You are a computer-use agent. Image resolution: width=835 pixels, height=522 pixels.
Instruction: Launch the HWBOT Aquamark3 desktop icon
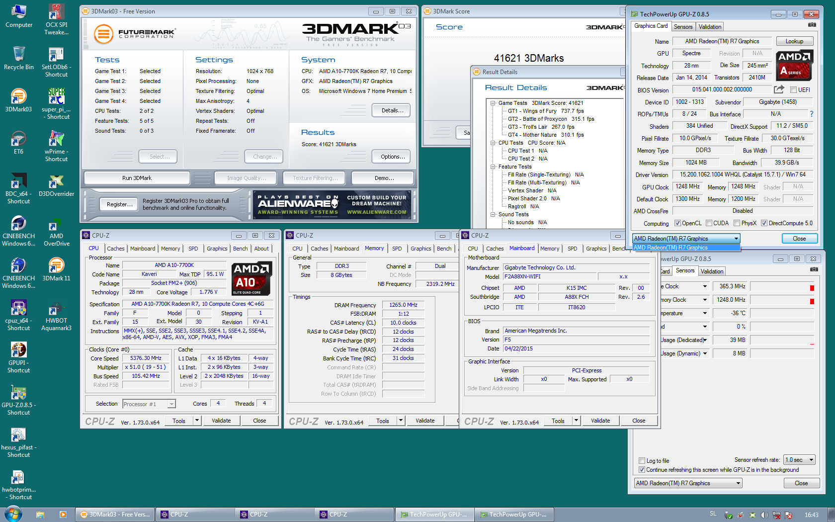point(56,315)
